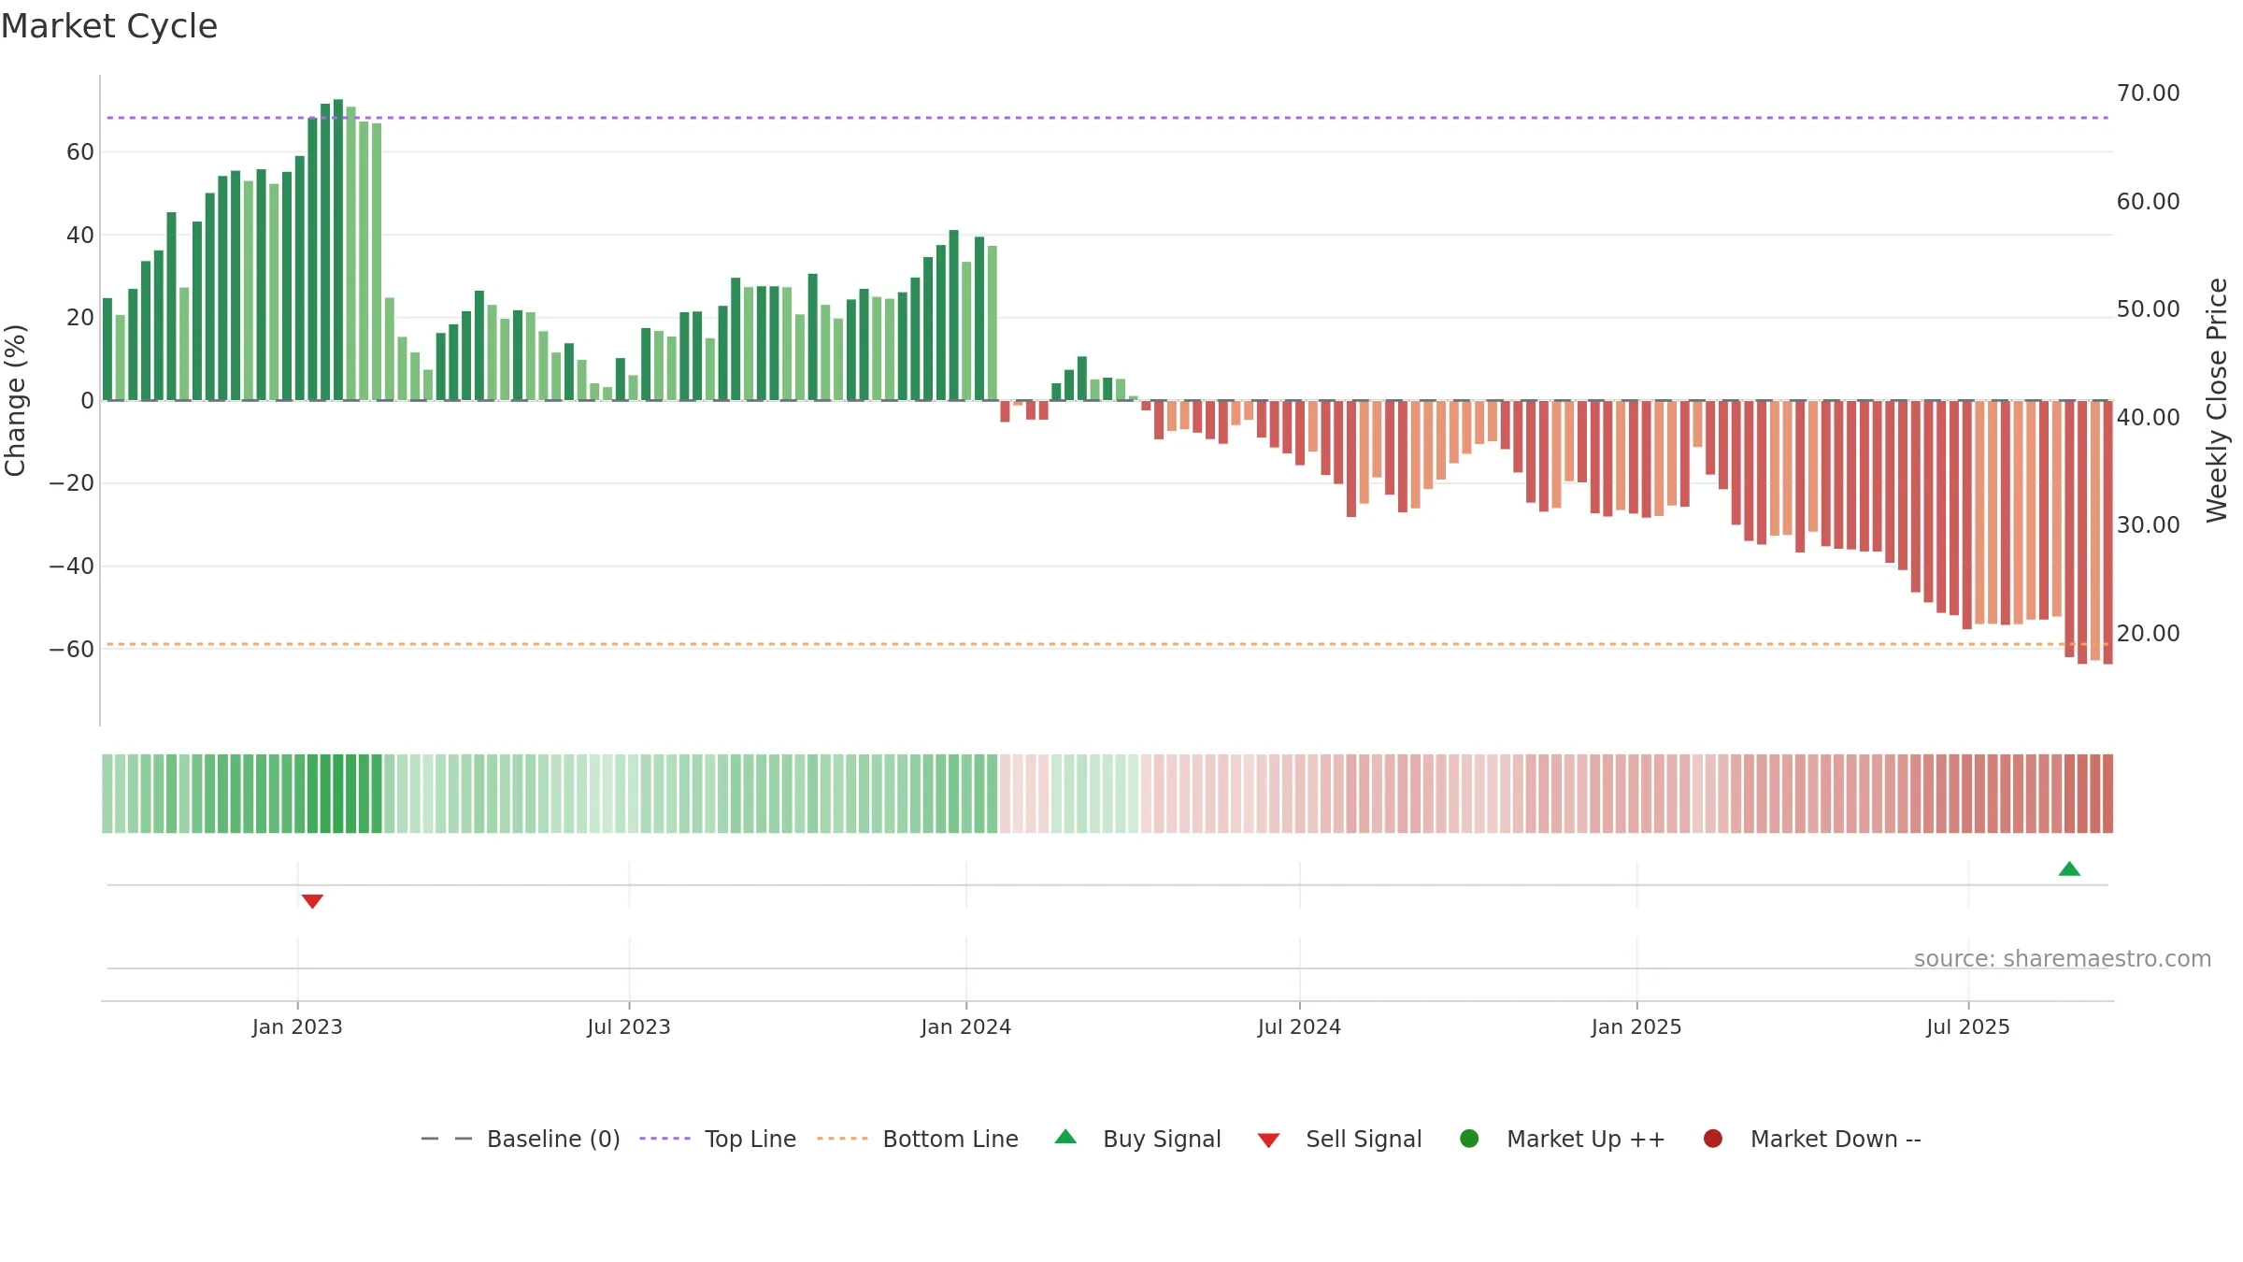Click the Jul 2025 x-axis label
Image resolution: width=2243 pixels, height=1262 pixels.
point(1968,1027)
